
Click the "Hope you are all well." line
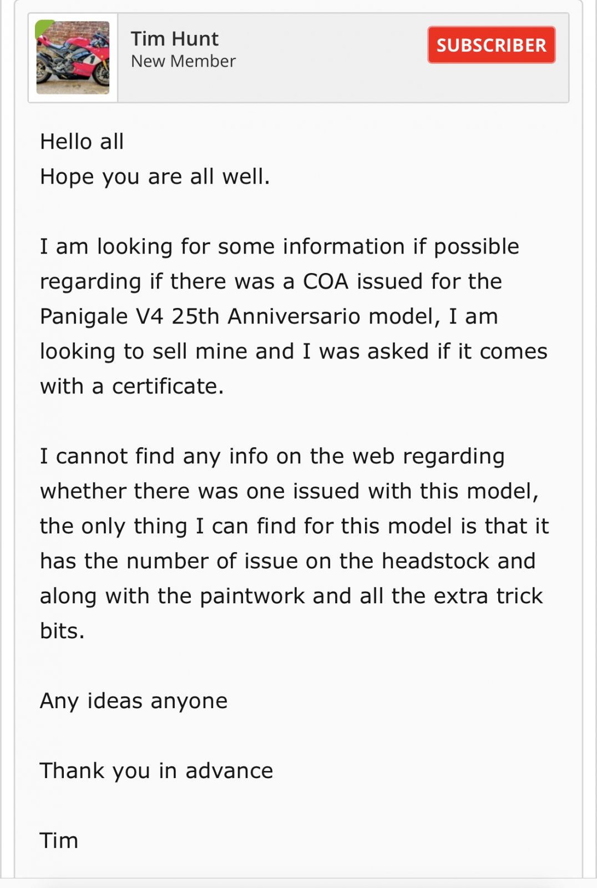(155, 177)
